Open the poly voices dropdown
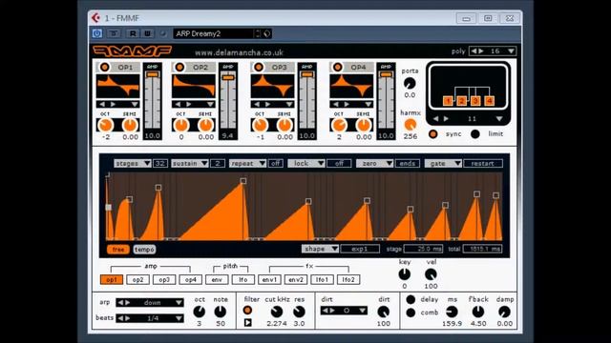This screenshot has width=611, height=343. 511,50
